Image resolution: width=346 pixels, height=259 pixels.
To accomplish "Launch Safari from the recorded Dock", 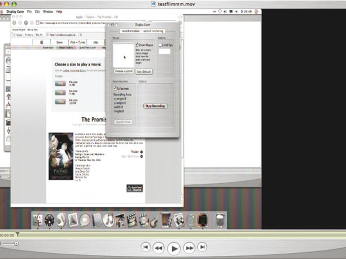I will 61,220.
